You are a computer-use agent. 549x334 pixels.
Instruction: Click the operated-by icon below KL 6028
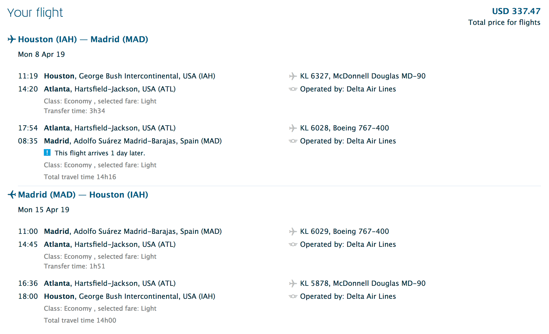point(293,141)
